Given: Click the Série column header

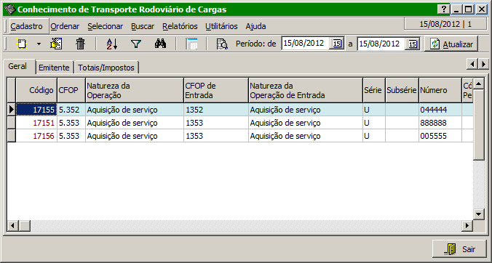Looking at the screenshot, I should [x=374, y=90].
